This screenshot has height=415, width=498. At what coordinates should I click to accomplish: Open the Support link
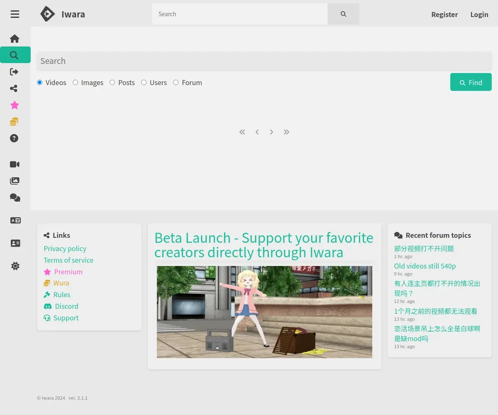[61, 318]
